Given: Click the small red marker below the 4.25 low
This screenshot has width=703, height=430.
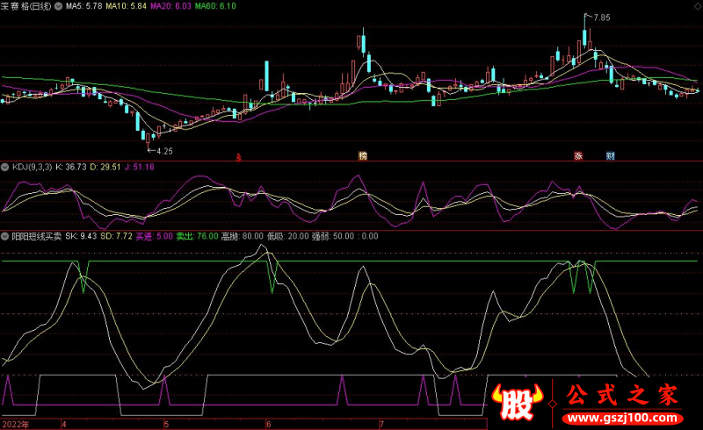Looking at the screenshot, I should click(x=238, y=157).
